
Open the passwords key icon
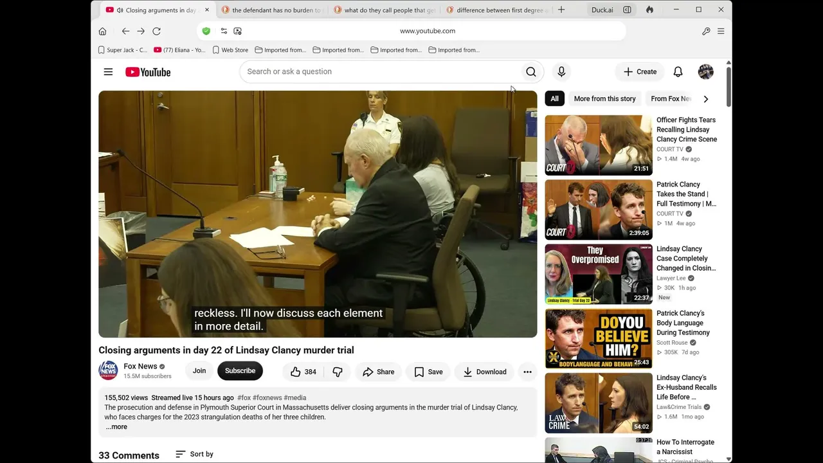click(706, 31)
